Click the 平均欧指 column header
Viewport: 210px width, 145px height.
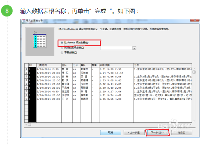coord(116,65)
